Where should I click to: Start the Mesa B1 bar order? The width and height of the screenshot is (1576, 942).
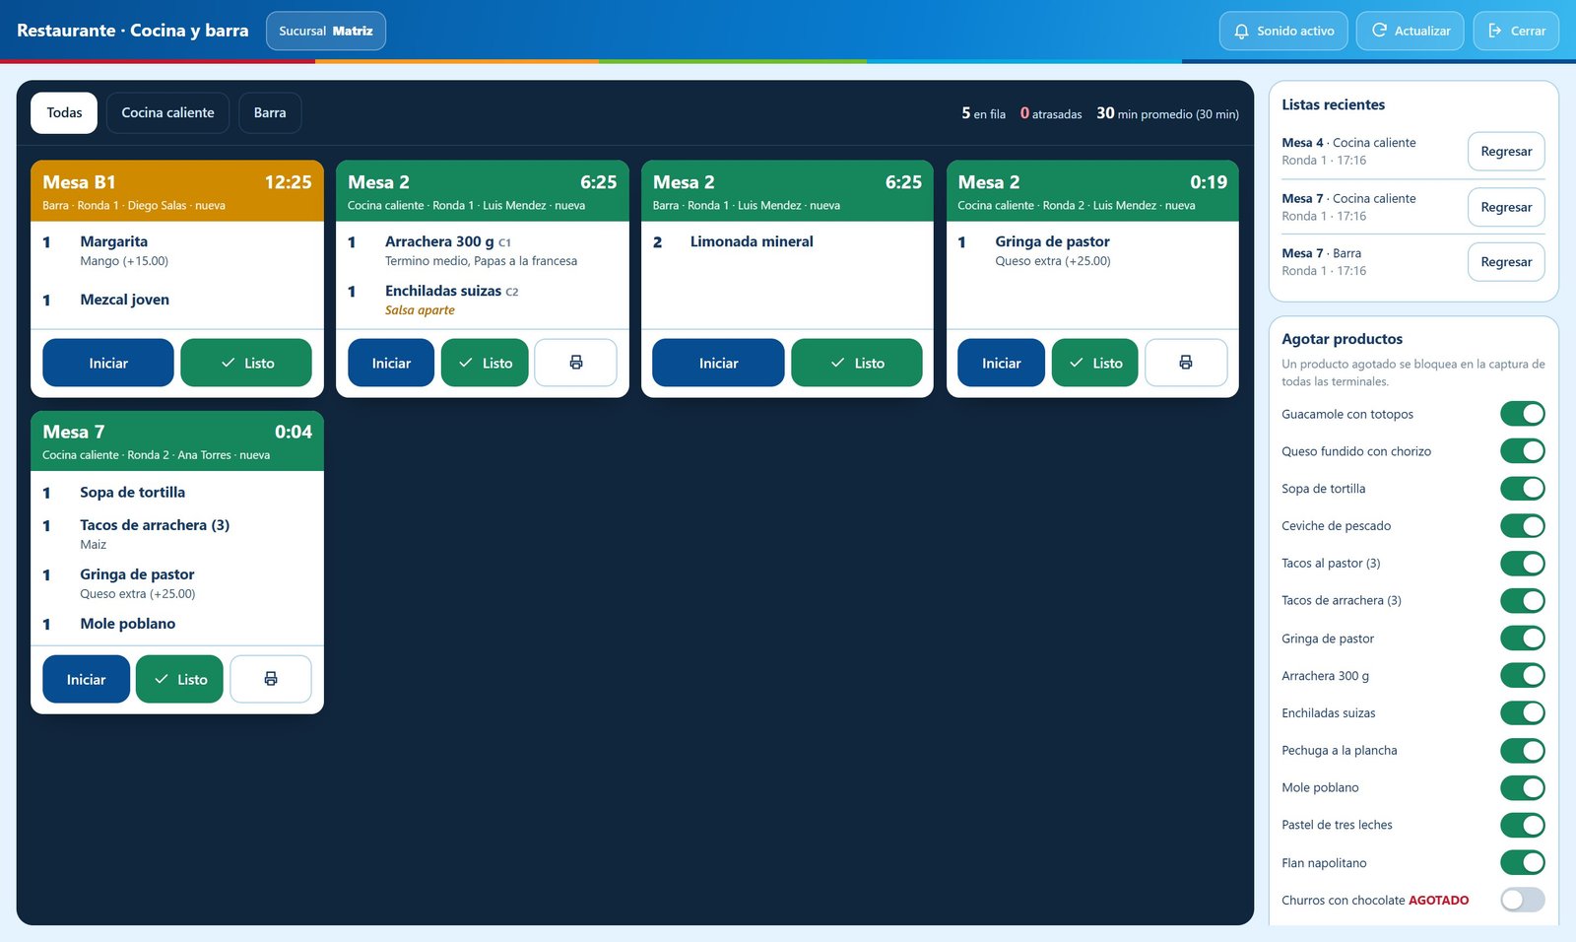108,363
